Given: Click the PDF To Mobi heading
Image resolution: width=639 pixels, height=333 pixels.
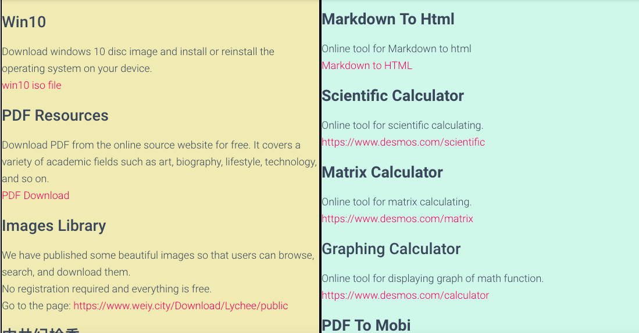Looking at the screenshot, I should coord(366,325).
